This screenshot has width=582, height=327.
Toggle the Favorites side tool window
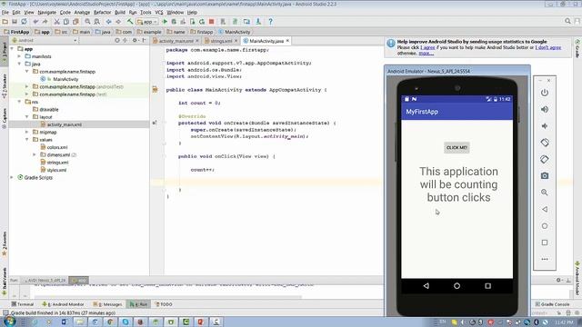tap(4, 244)
